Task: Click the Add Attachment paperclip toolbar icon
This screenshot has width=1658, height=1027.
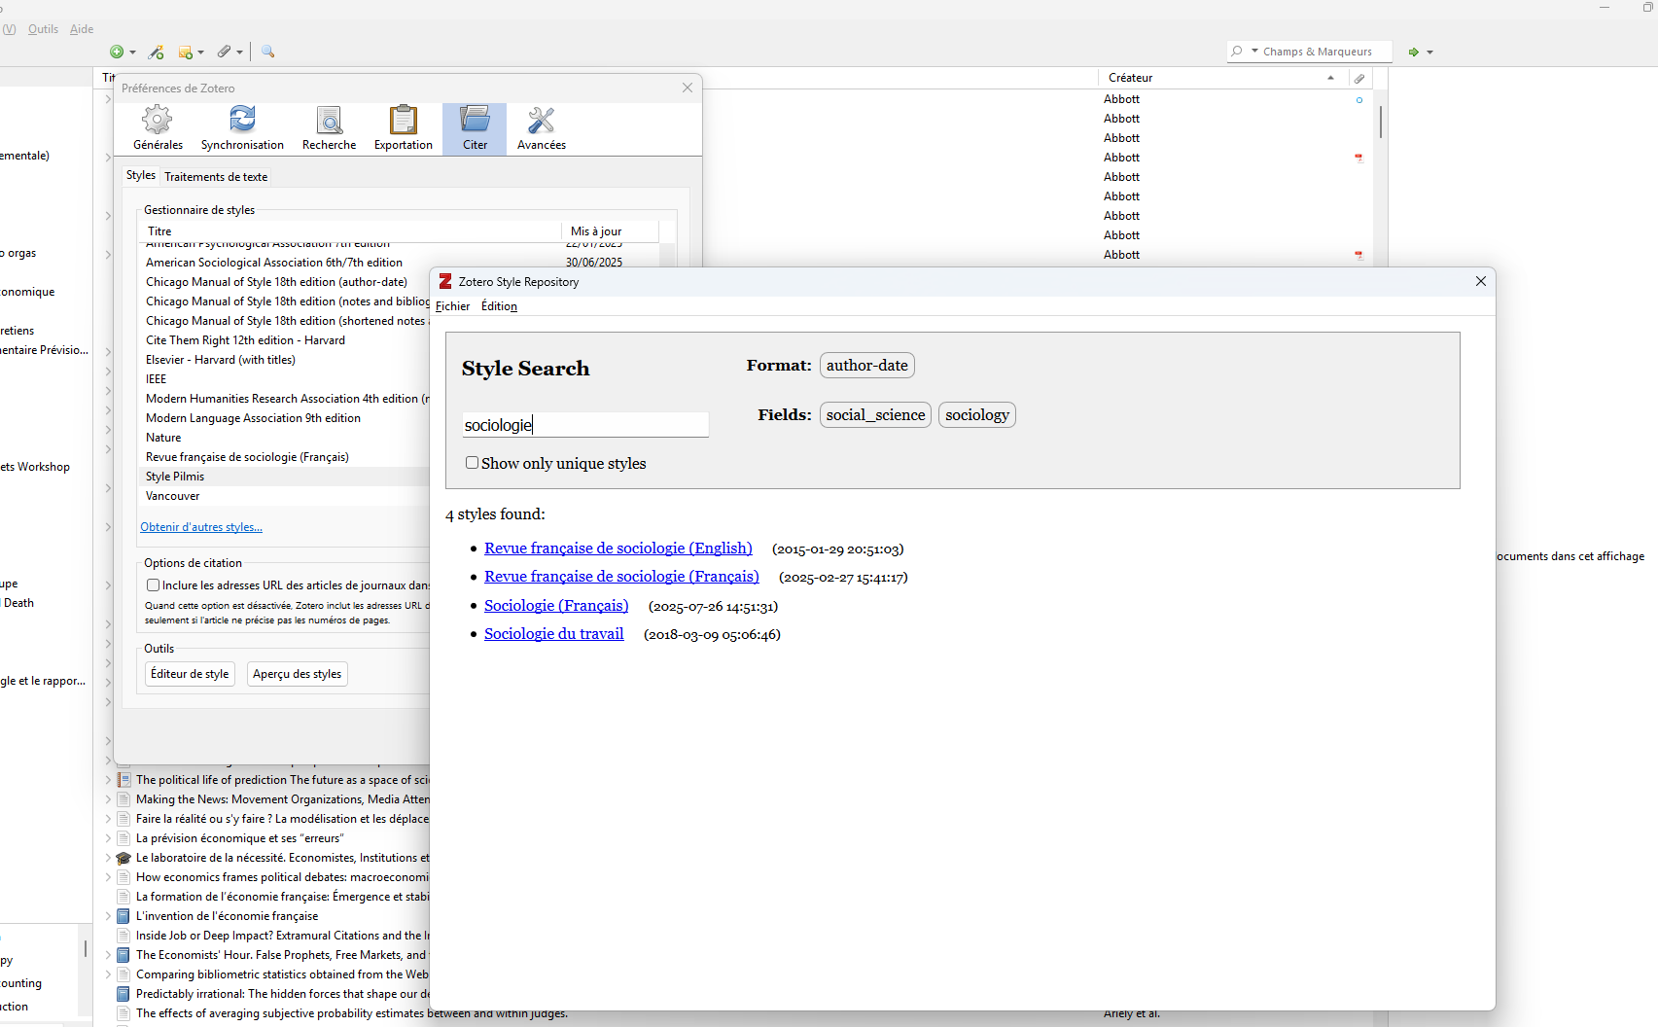Action: coord(224,52)
